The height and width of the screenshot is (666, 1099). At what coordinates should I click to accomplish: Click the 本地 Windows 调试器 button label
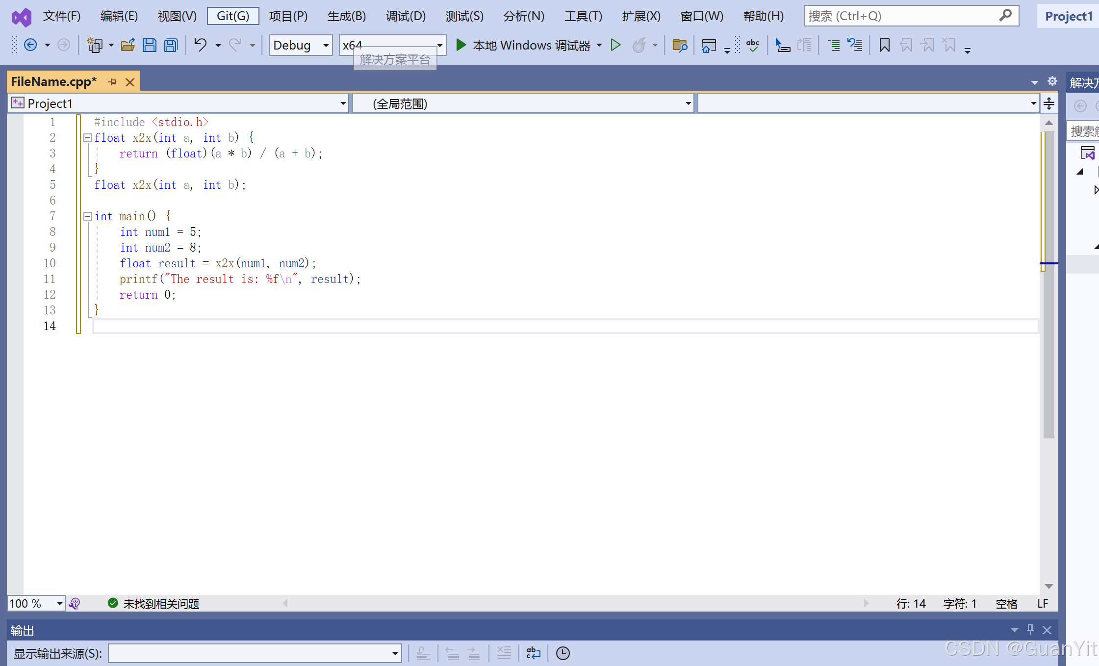(x=531, y=46)
